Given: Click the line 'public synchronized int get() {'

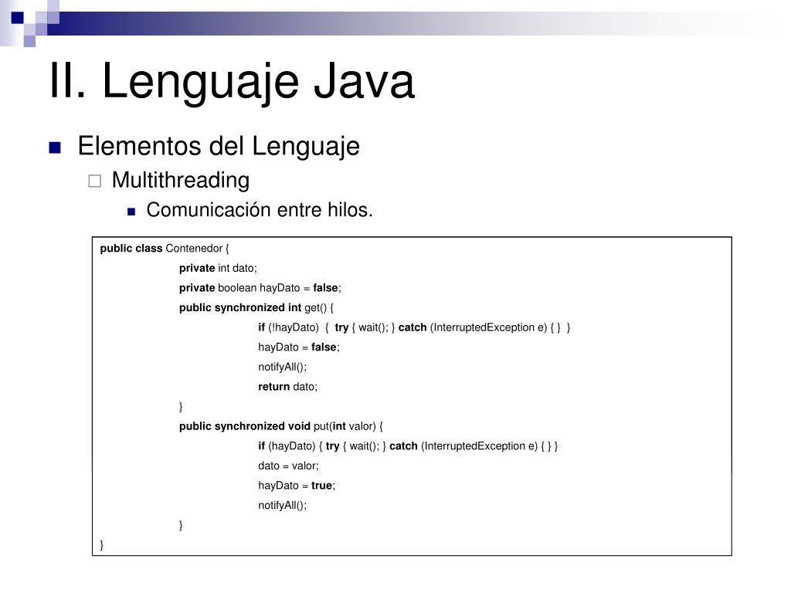Looking at the screenshot, I should click(256, 307).
